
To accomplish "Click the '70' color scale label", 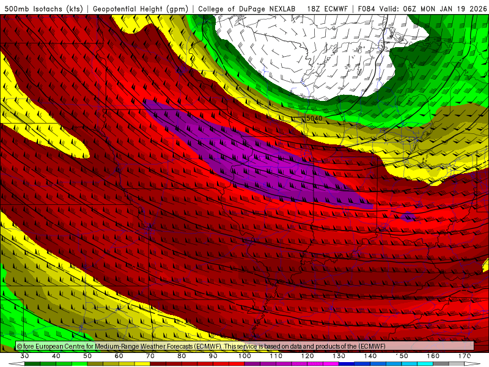I will coord(150,356).
